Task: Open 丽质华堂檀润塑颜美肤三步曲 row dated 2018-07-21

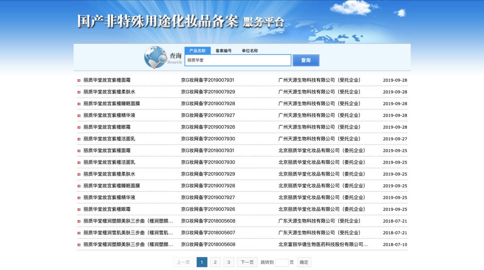Action: (128, 221)
